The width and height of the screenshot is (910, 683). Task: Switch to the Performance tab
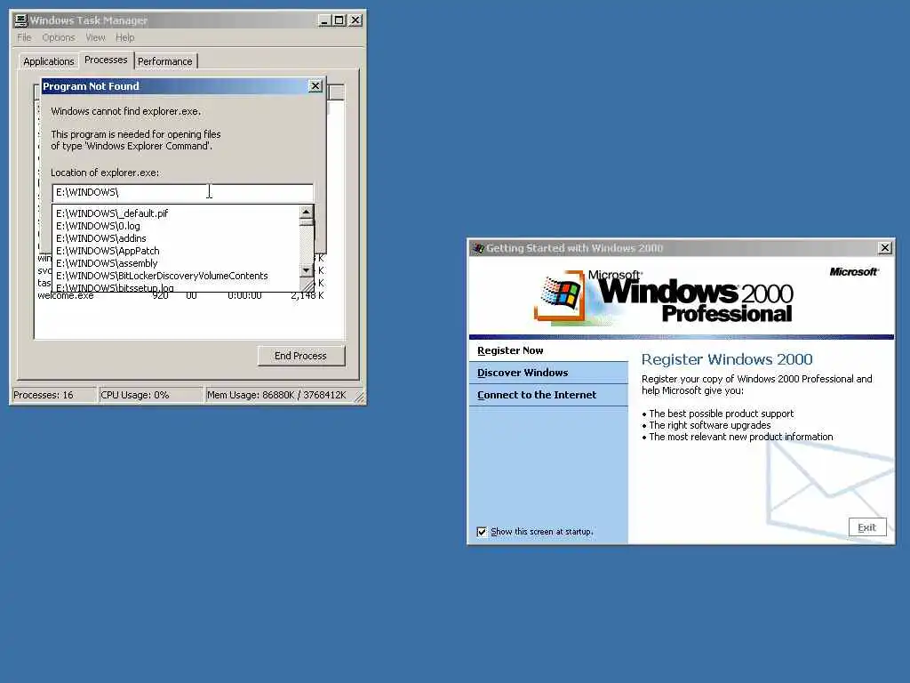click(x=164, y=61)
